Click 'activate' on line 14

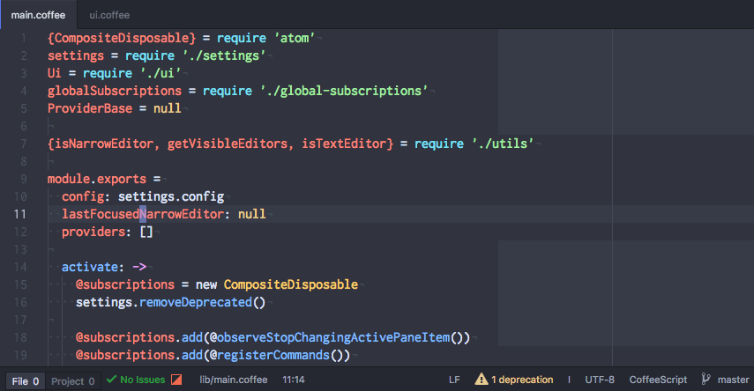click(x=89, y=267)
